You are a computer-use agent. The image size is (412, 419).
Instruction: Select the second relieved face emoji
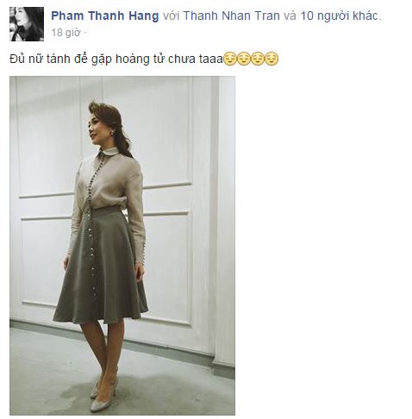tap(244, 59)
